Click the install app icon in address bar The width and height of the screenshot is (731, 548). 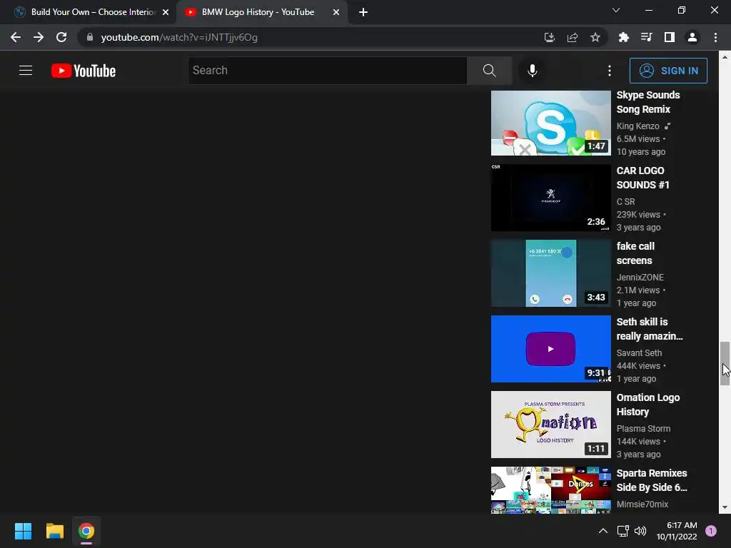549,37
